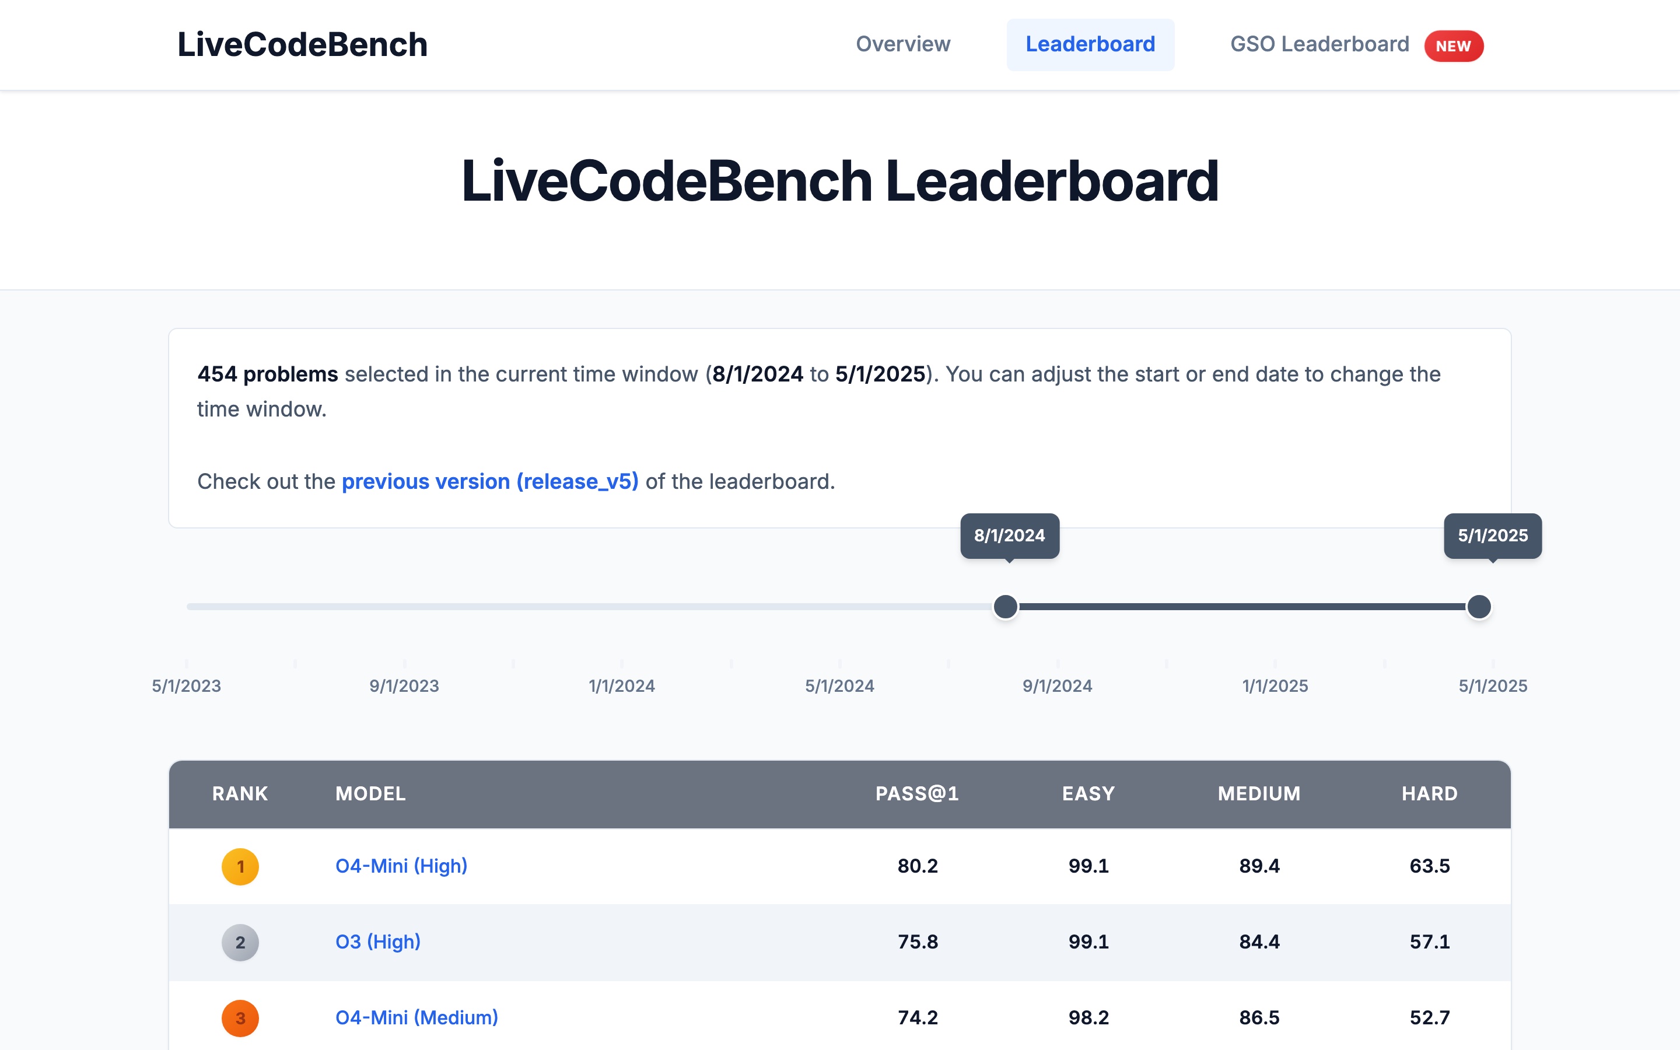Click the start date slider handle
Image resolution: width=1680 pixels, height=1050 pixels.
[1005, 606]
